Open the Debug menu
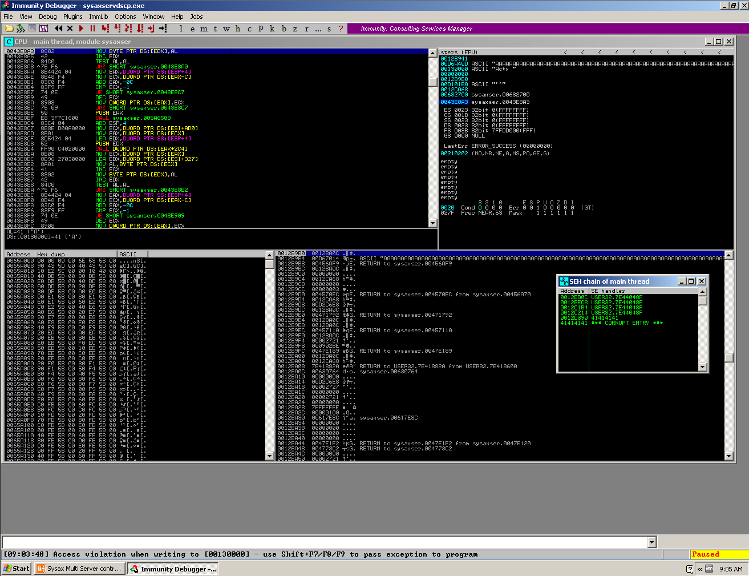This screenshot has height=576, width=749. tap(47, 17)
